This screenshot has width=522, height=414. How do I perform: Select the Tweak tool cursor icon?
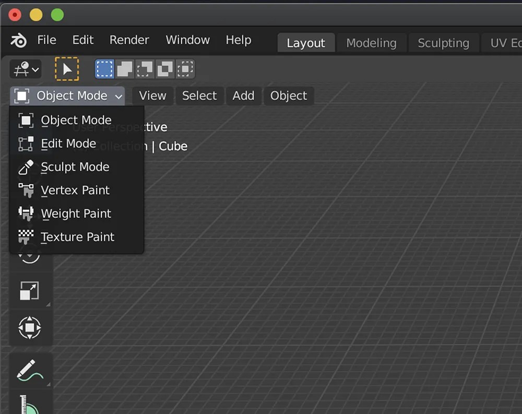[66, 68]
